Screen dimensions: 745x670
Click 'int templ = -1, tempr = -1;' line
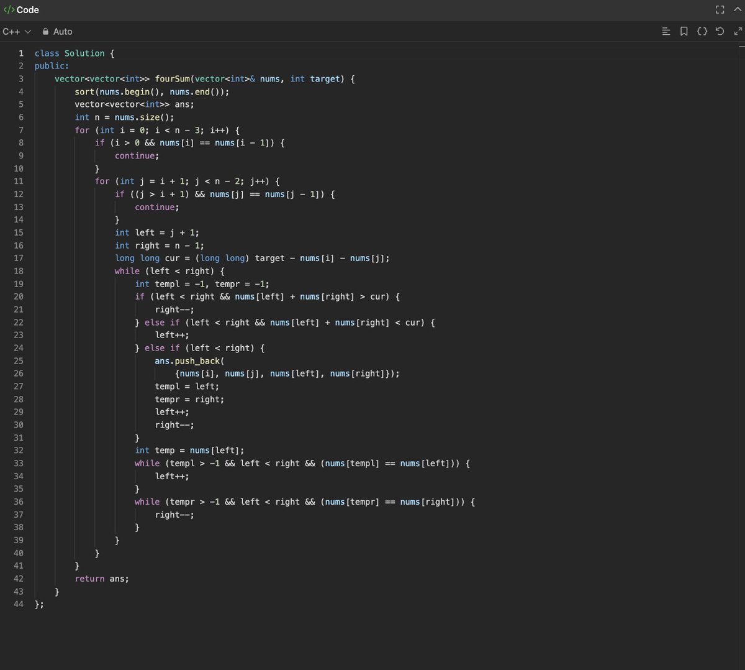pyautogui.click(x=202, y=284)
